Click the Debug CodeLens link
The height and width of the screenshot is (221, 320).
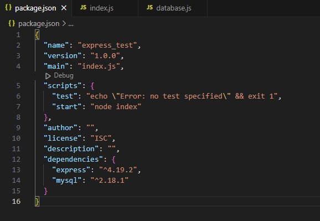pyautogui.click(x=64, y=75)
